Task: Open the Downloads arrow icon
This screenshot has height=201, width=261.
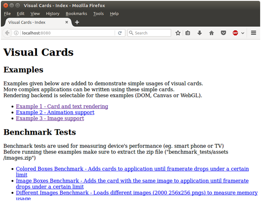Action: coord(200,33)
